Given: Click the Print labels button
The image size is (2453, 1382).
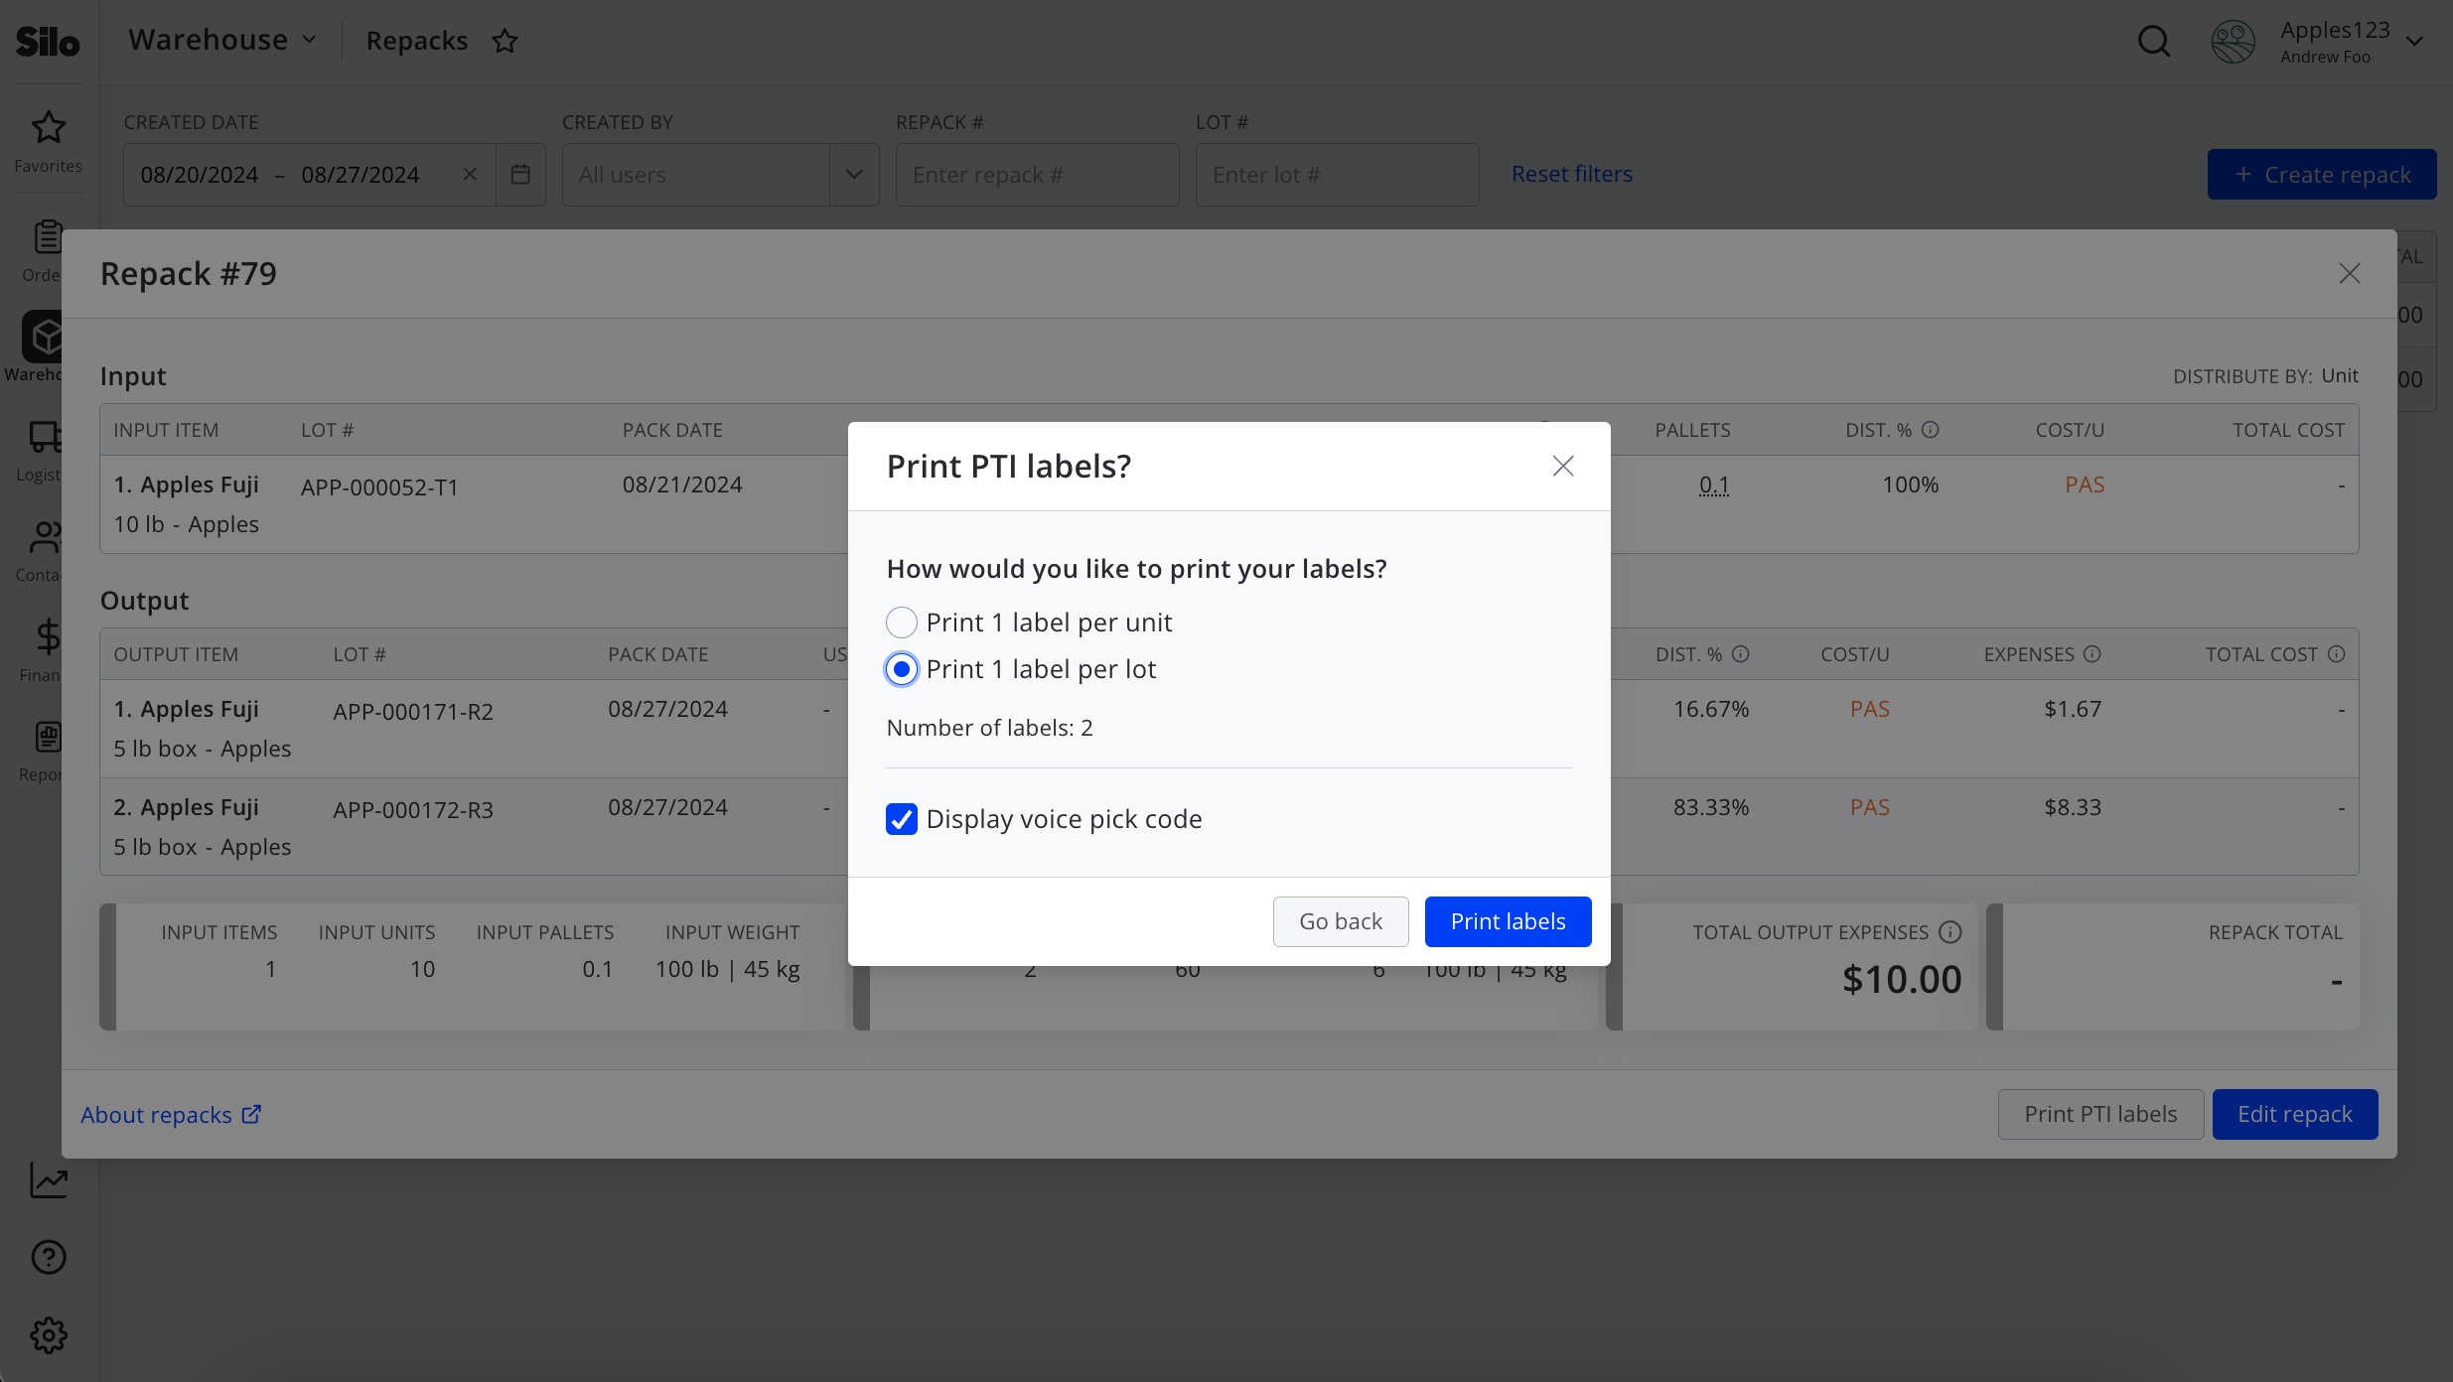Looking at the screenshot, I should coord(1508,921).
